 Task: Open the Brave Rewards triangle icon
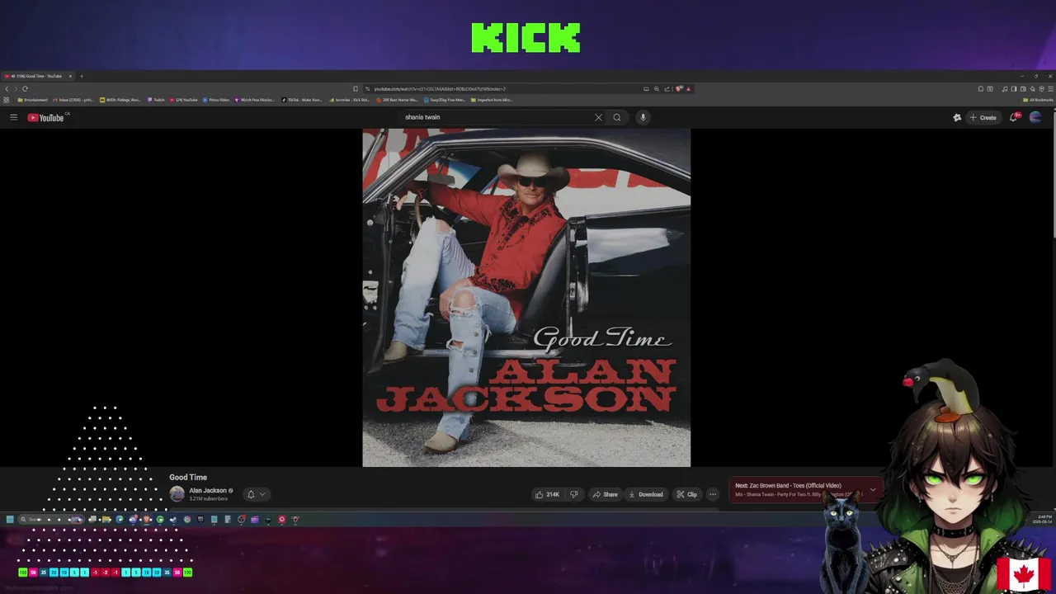coord(688,88)
